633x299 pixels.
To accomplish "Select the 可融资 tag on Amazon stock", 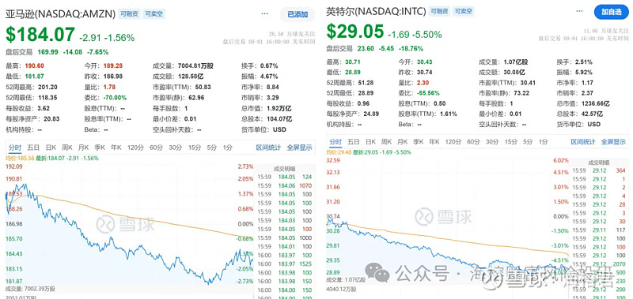I will click(x=129, y=13).
